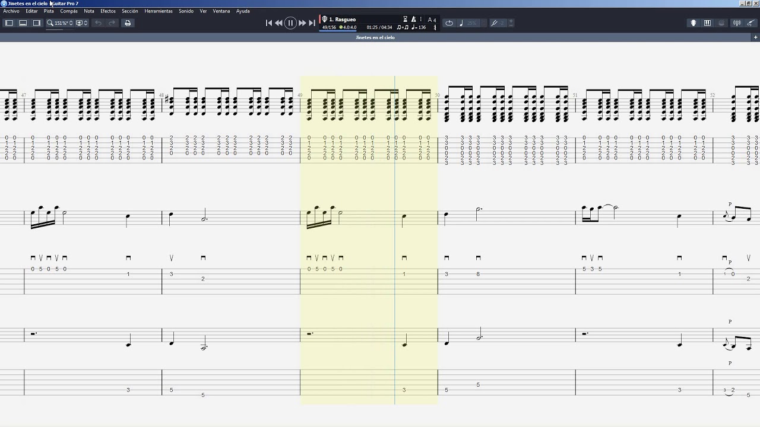Toggle the tuning fork transpose control

point(498,23)
